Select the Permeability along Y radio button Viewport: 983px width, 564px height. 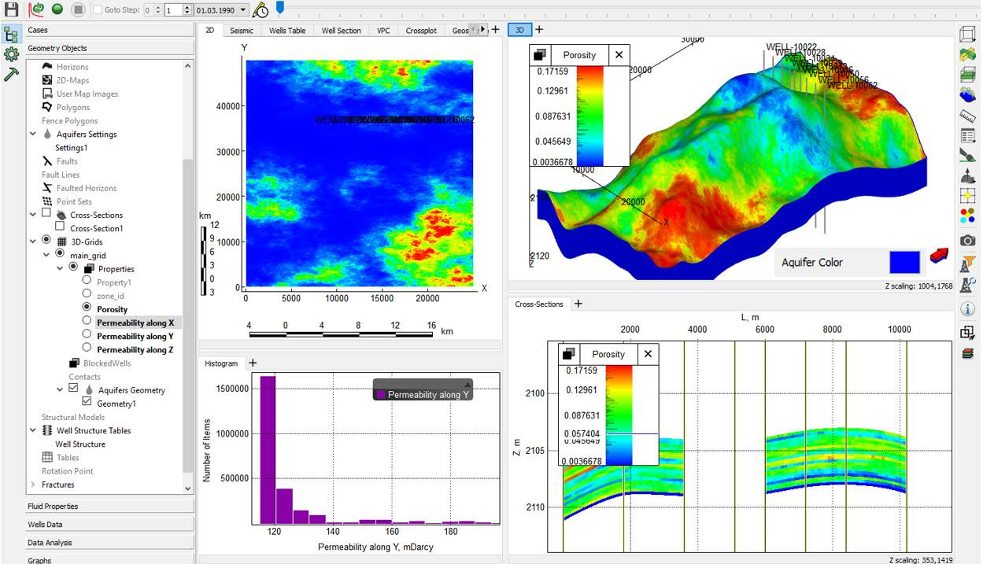(x=87, y=336)
